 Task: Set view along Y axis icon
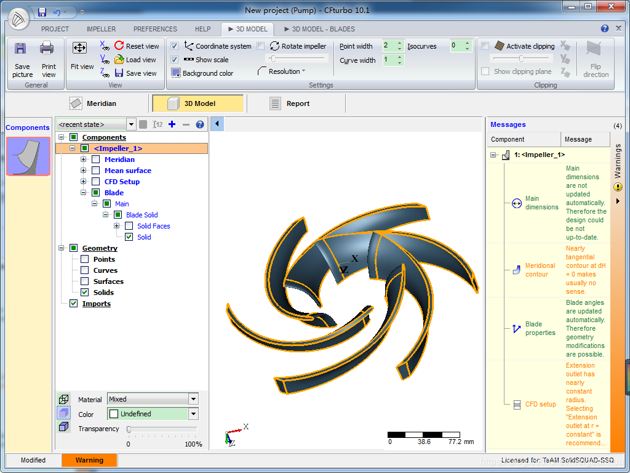105,59
